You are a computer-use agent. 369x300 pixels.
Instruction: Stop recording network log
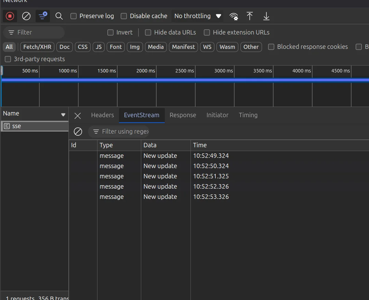tap(10, 16)
